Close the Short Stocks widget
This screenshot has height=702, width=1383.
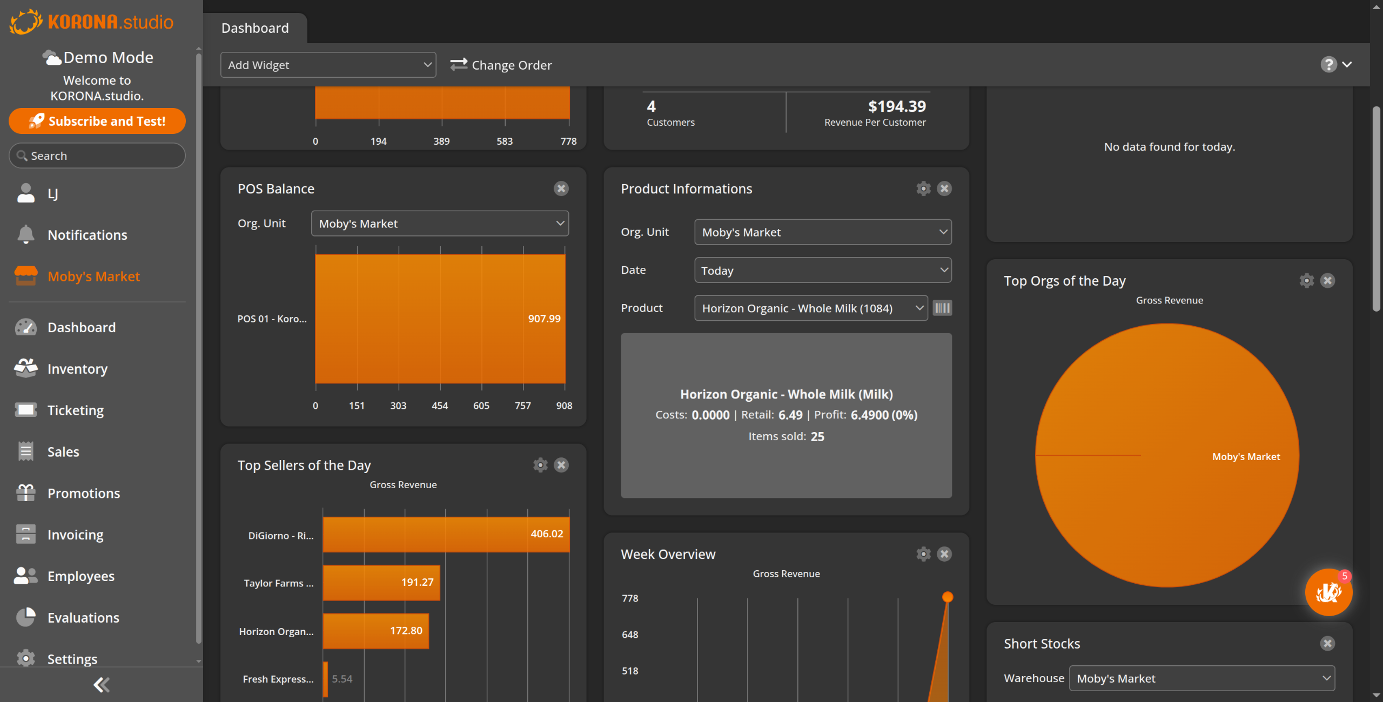point(1327,644)
